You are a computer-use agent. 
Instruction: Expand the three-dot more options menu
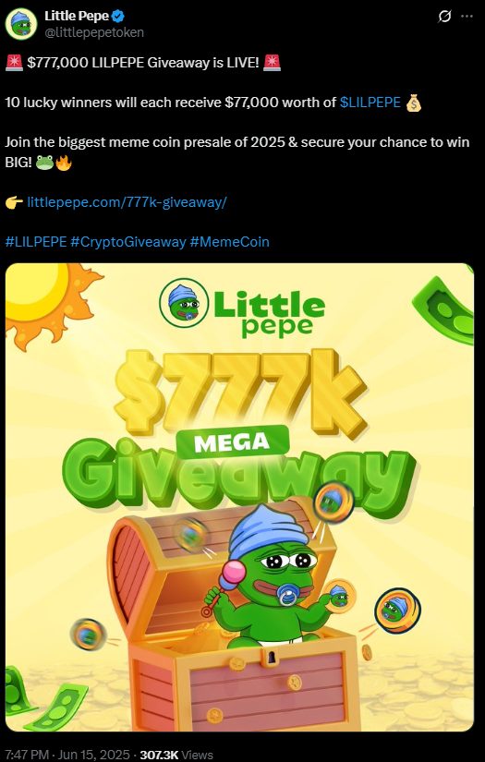click(x=467, y=17)
